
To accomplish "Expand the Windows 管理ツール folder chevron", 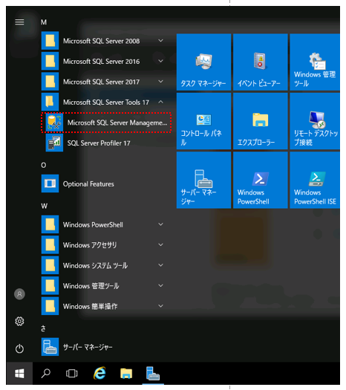I will coord(161,285).
